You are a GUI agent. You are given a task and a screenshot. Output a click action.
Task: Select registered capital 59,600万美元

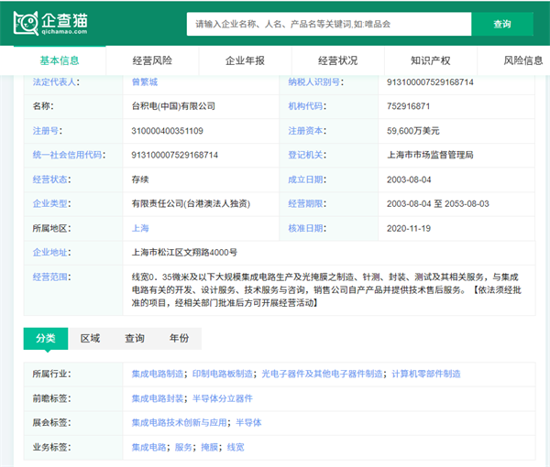tap(413, 131)
